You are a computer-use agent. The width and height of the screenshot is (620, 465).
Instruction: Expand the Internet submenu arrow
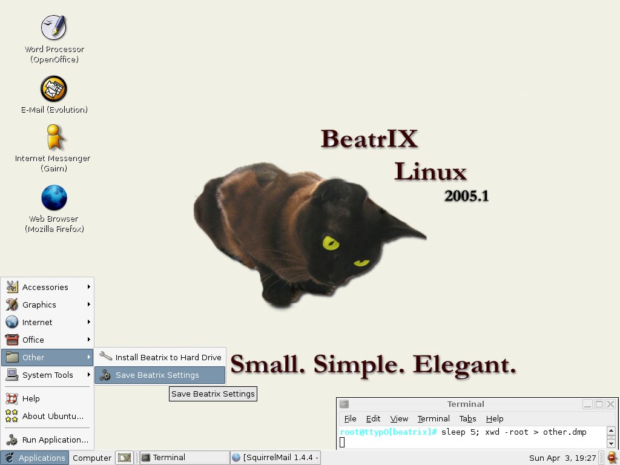click(x=88, y=322)
